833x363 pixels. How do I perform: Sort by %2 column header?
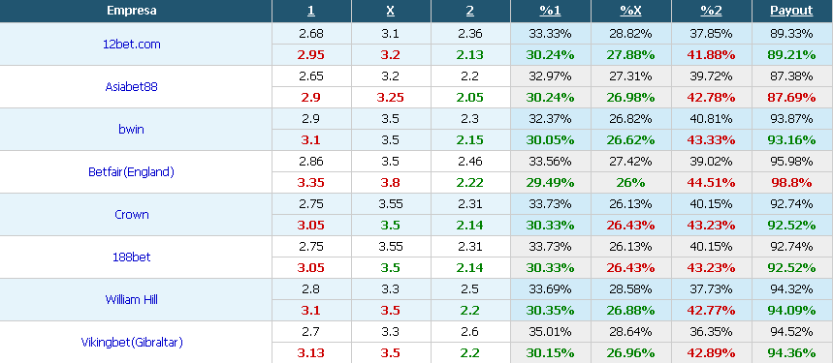[712, 11]
